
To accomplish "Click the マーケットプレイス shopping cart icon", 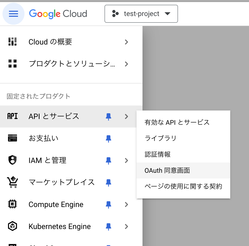I will [x=12, y=182].
